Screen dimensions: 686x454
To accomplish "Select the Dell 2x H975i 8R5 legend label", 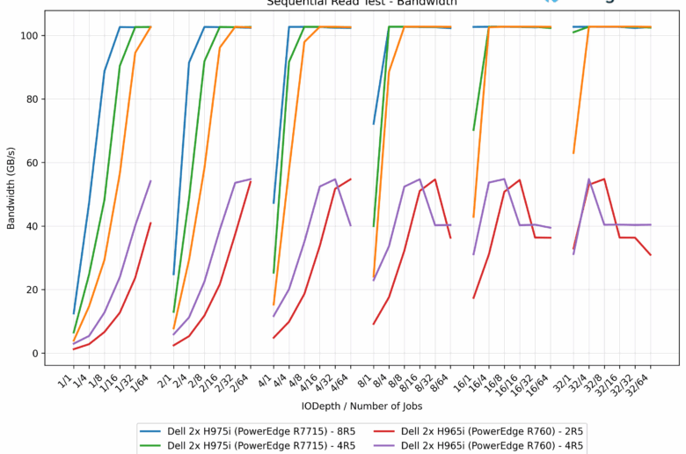I will point(264,432).
